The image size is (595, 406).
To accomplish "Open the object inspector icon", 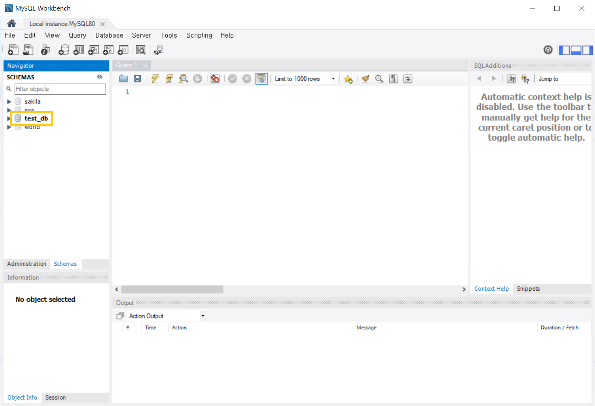I will coord(46,50).
